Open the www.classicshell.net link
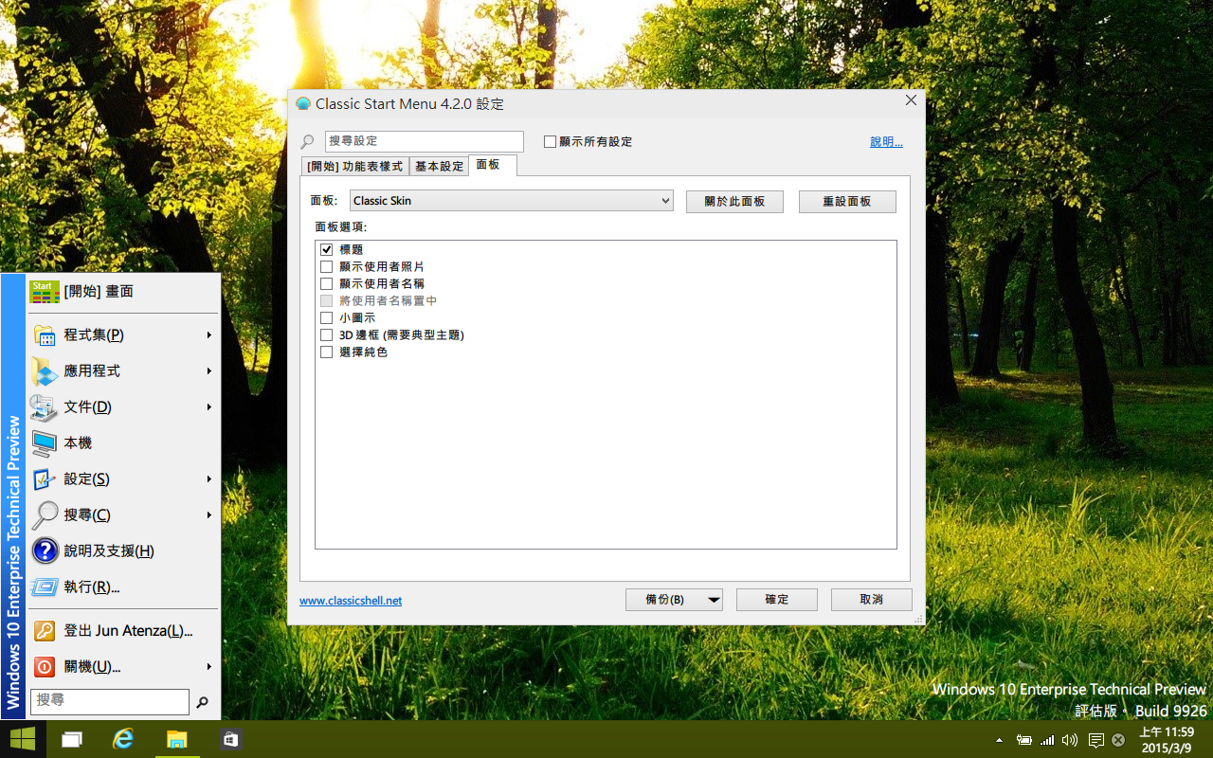The image size is (1213, 758). (x=351, y=601)
